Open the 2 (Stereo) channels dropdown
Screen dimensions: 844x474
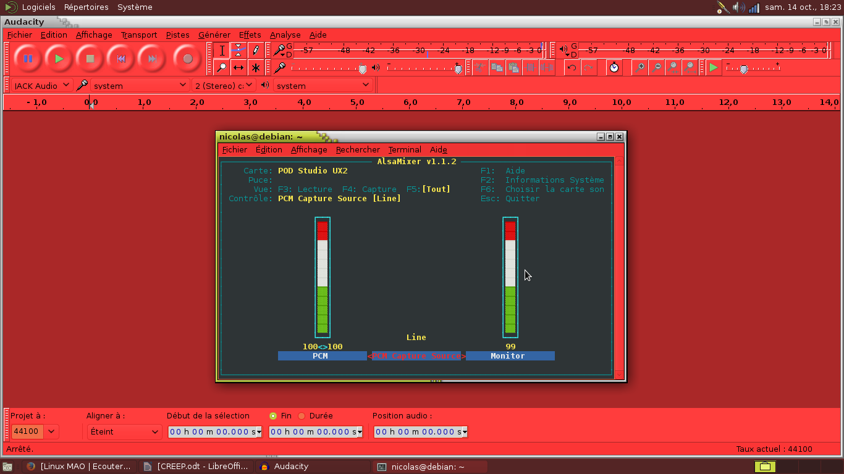(x=224, y=85)
